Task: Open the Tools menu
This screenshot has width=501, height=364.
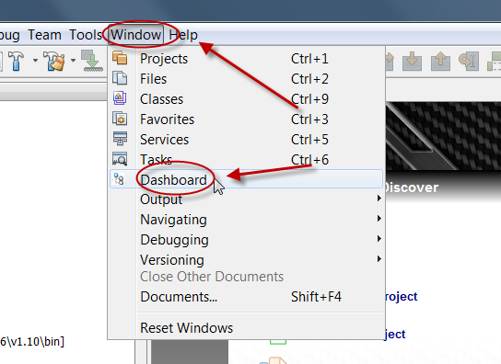Action: (x=86, y=34)
